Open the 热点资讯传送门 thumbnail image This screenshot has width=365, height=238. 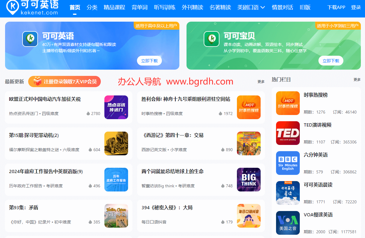(x=116, y=107)
